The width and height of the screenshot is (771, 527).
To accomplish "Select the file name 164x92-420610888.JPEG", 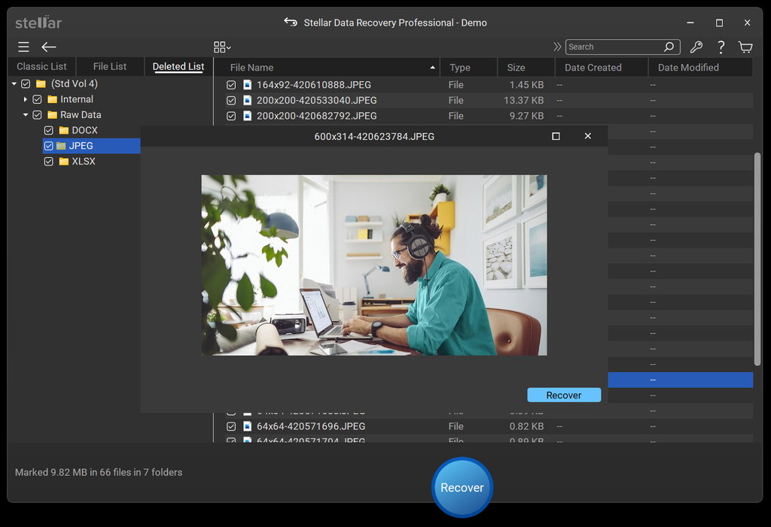I will [314, 85].
